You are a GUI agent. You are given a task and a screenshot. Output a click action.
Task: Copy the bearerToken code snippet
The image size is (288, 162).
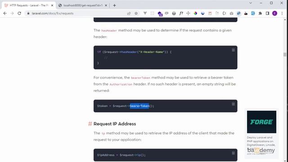click(233, 104)
